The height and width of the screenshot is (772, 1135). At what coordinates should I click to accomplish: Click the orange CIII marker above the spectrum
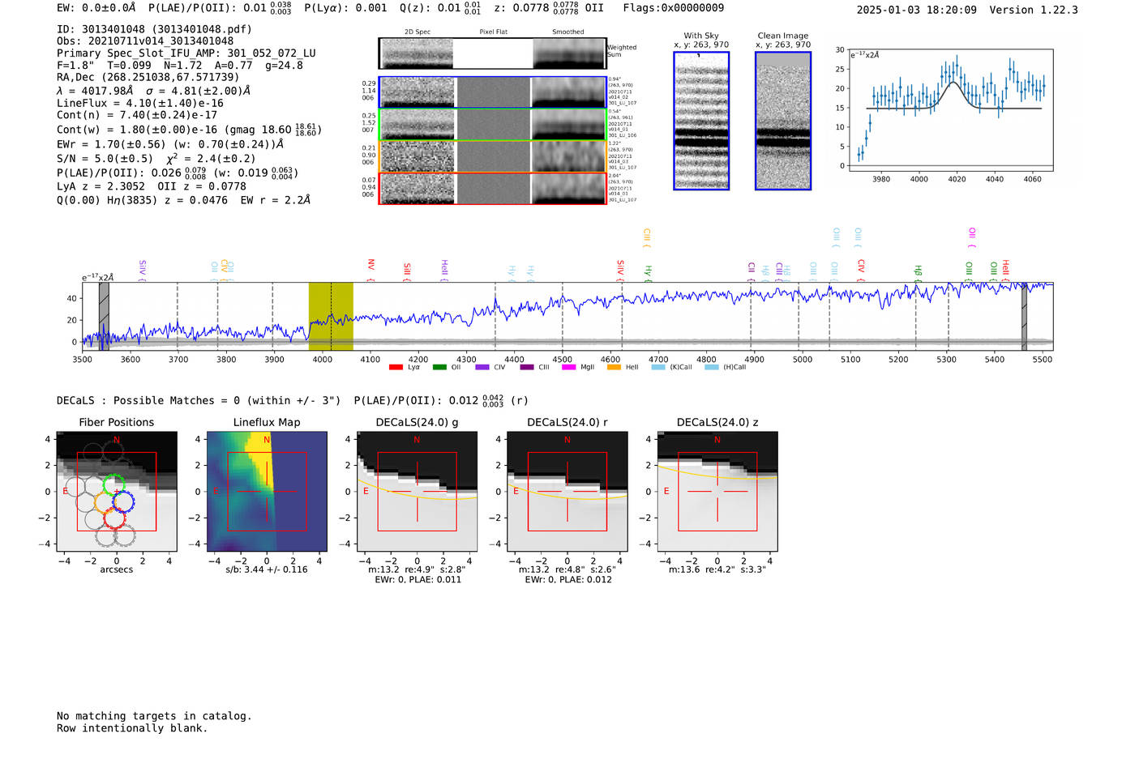tap(646, 236)
